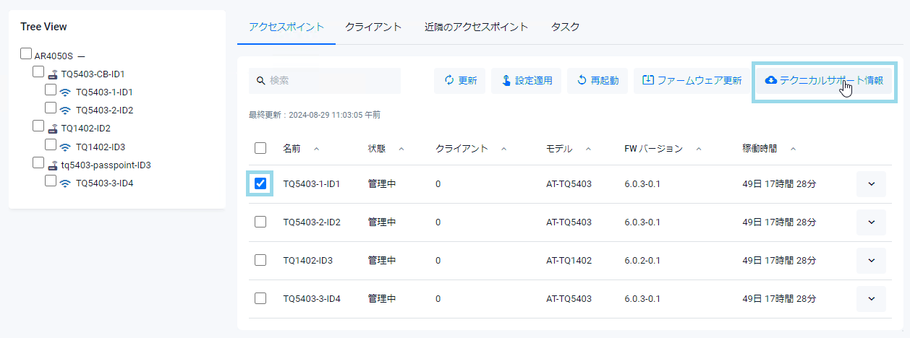Viewport: 910px width, 338px height.
Task: Open the タスク tab
Action: pyautogui.click(x=565, y=27)
